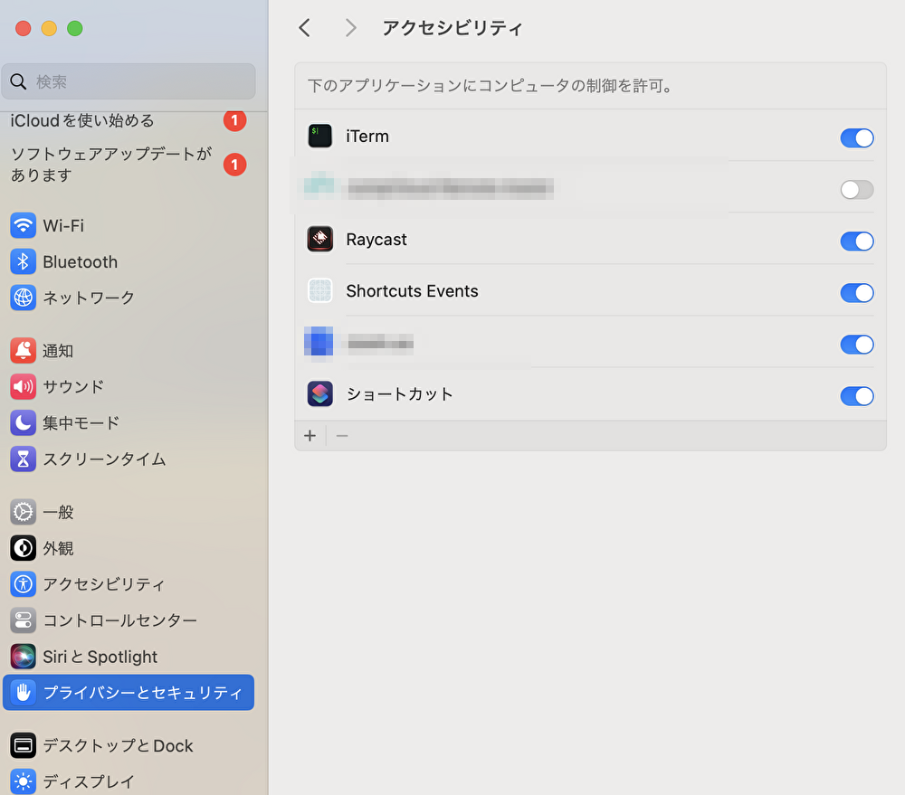Select the iTerm row label
The width and height of the screenshot is (905, 795).
367,137
